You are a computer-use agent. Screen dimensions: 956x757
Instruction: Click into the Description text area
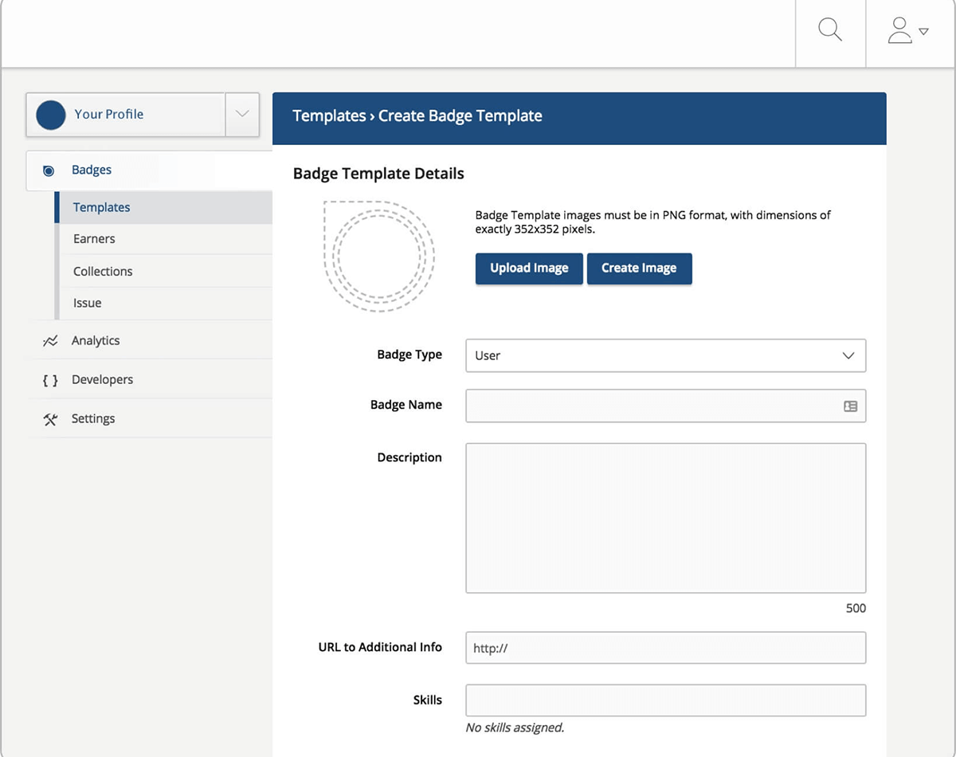click(665, 518)
